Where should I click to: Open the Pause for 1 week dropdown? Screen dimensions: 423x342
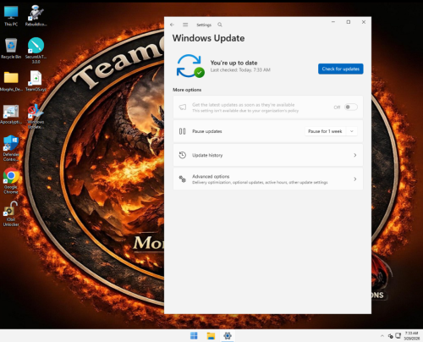tap(352, 131)
